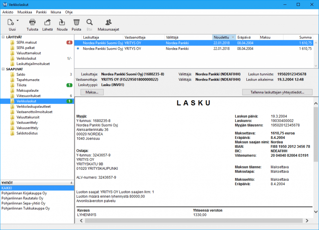This screenshot has width=319, height=230.
Task: Click the Uusi new document icon
Action: [11, 22]
